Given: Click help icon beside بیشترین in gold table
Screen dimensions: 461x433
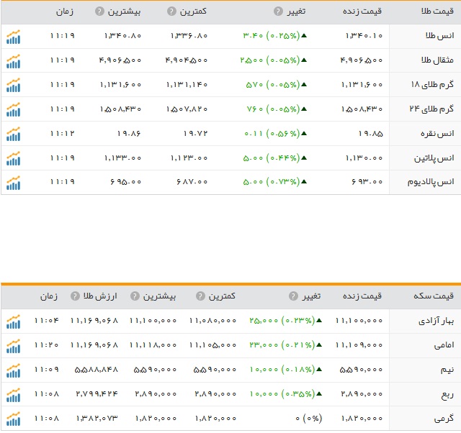Looking at the screenshot, I should tap(99, 12).
